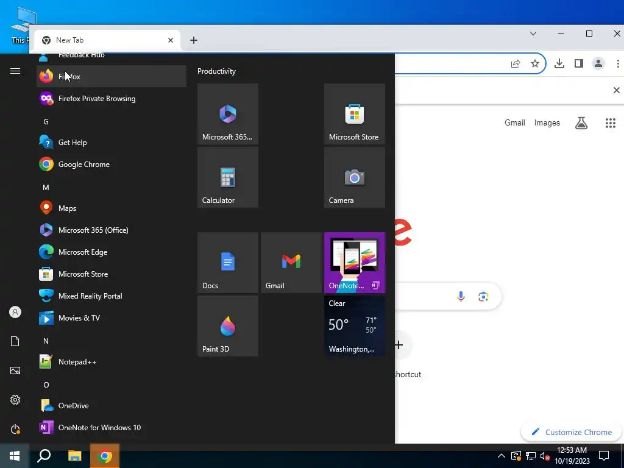Share this page in Chrome
The width and height of the screenshot is (624, 468).
pyautogui.click(x=516, y=63)
